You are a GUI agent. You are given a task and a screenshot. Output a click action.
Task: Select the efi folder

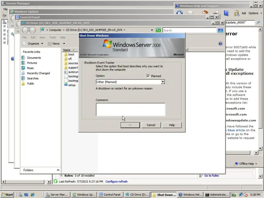click(x=68, y=59)
